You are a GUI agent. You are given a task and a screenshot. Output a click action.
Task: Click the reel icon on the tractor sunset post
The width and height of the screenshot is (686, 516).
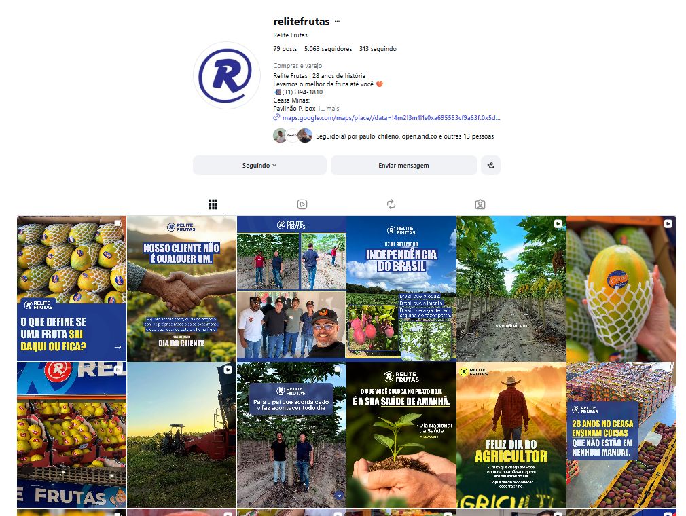tap(228, 370)
